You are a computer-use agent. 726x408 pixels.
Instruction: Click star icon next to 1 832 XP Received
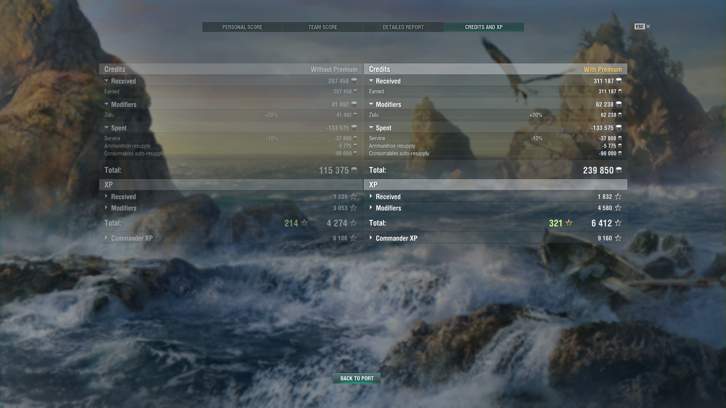coord(618,196)
